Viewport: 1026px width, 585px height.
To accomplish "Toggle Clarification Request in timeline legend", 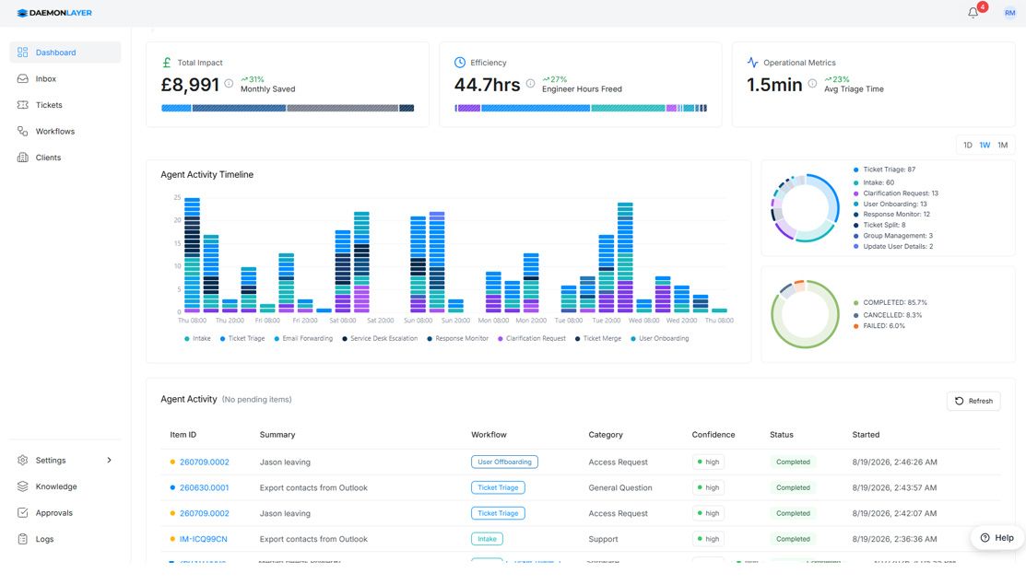I will pyautogui.click(x=531, y=339).
